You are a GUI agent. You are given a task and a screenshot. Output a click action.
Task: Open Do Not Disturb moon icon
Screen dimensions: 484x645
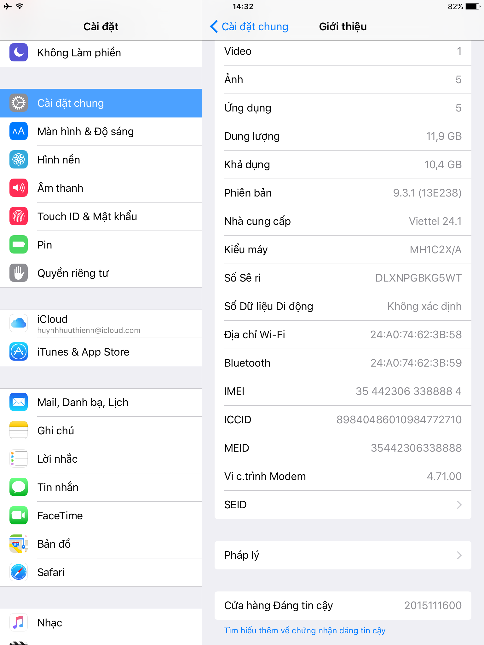[19, 52]
